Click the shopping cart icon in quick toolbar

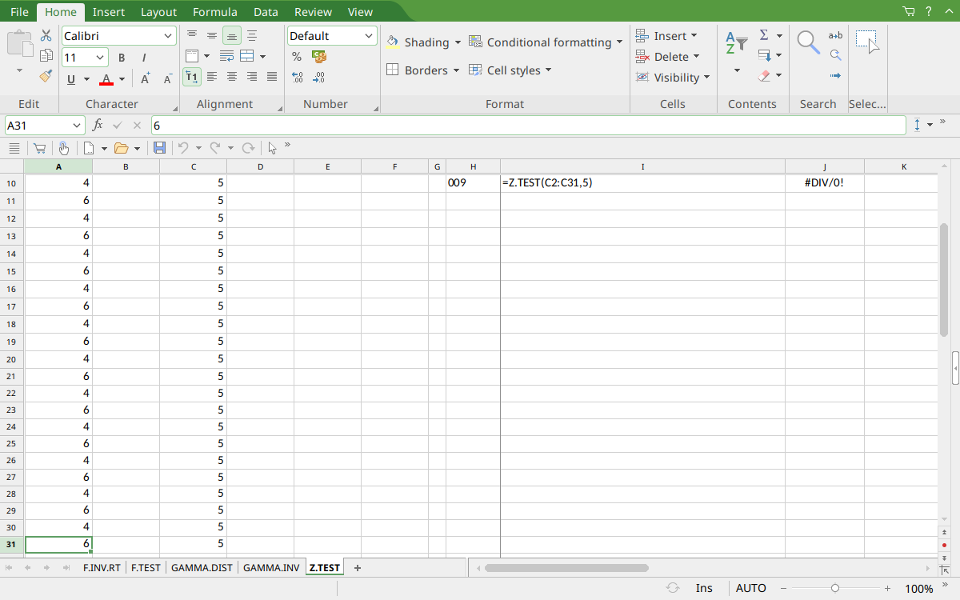(x=39, y=148)
